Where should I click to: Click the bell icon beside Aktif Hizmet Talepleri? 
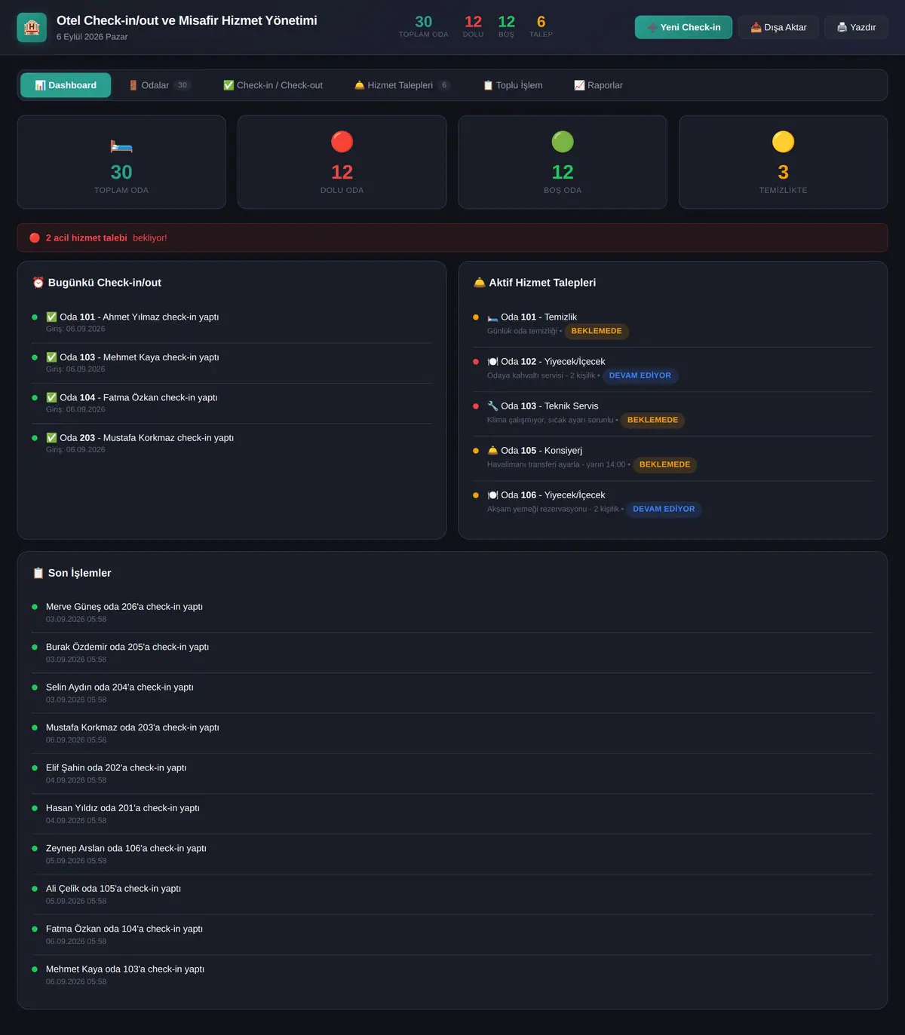(x=480, y=283)
